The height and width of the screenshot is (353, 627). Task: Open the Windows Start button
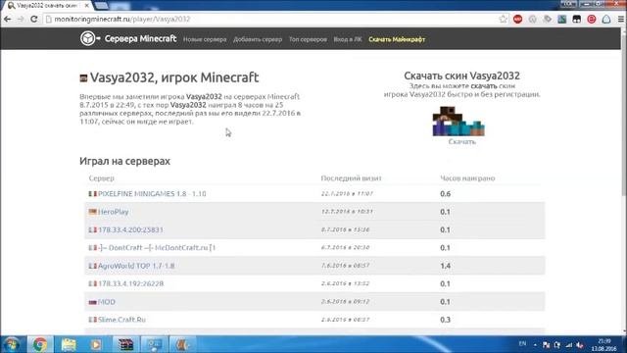[12, 344]
